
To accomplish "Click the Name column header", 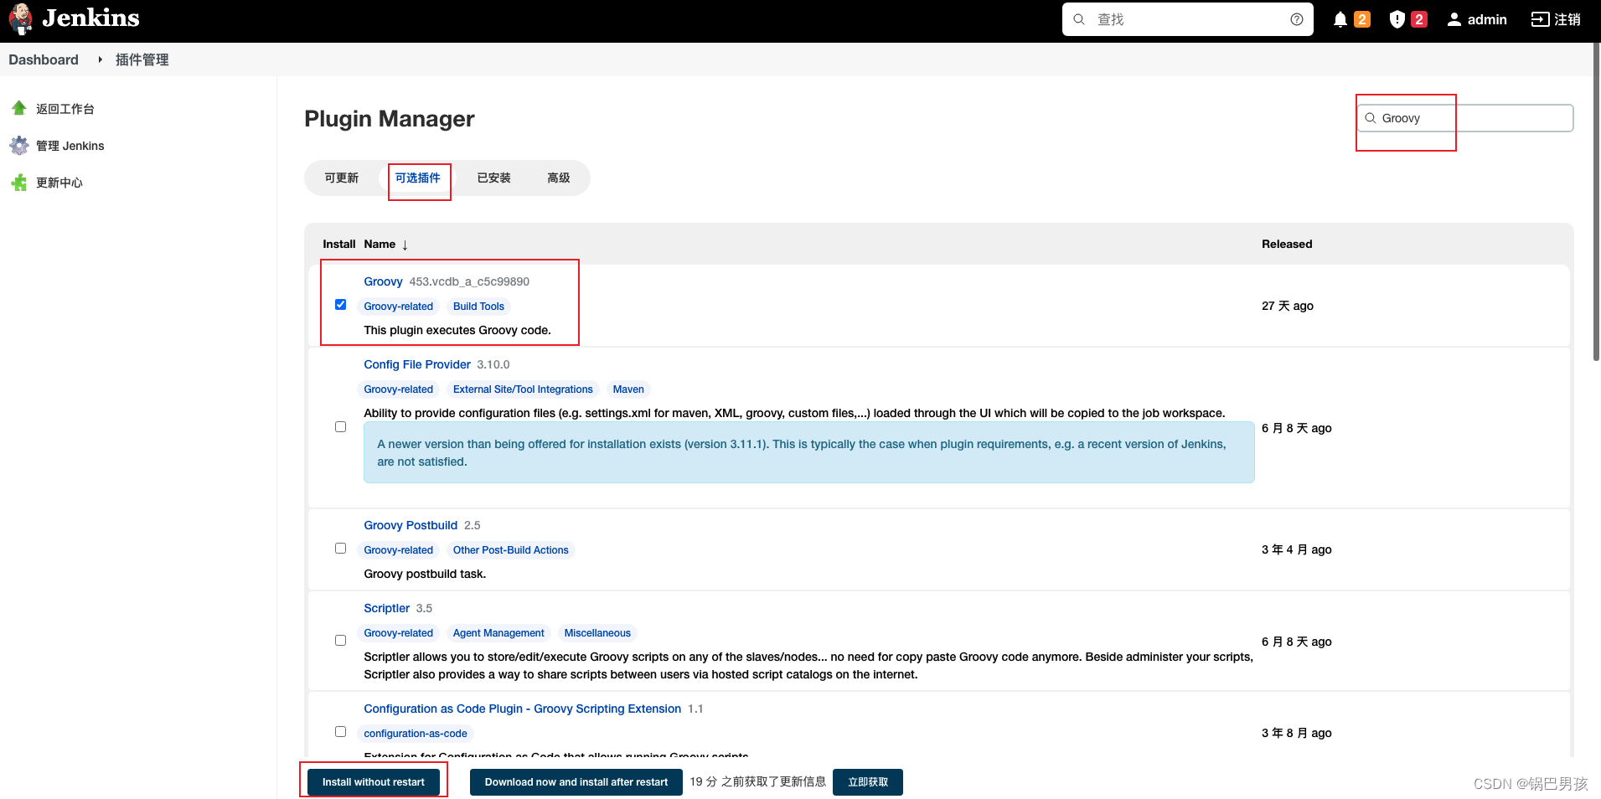I will point(380,245).
